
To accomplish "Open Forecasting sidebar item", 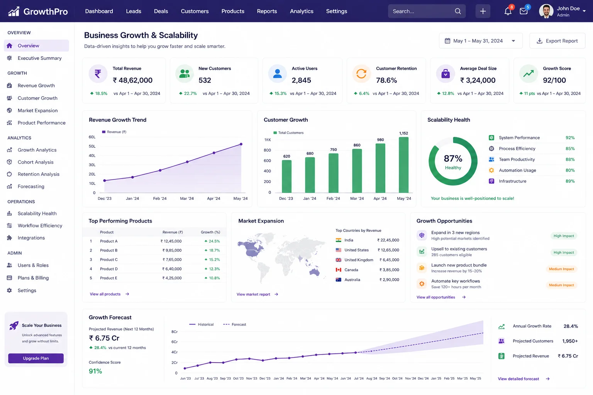I will (36, 186).
